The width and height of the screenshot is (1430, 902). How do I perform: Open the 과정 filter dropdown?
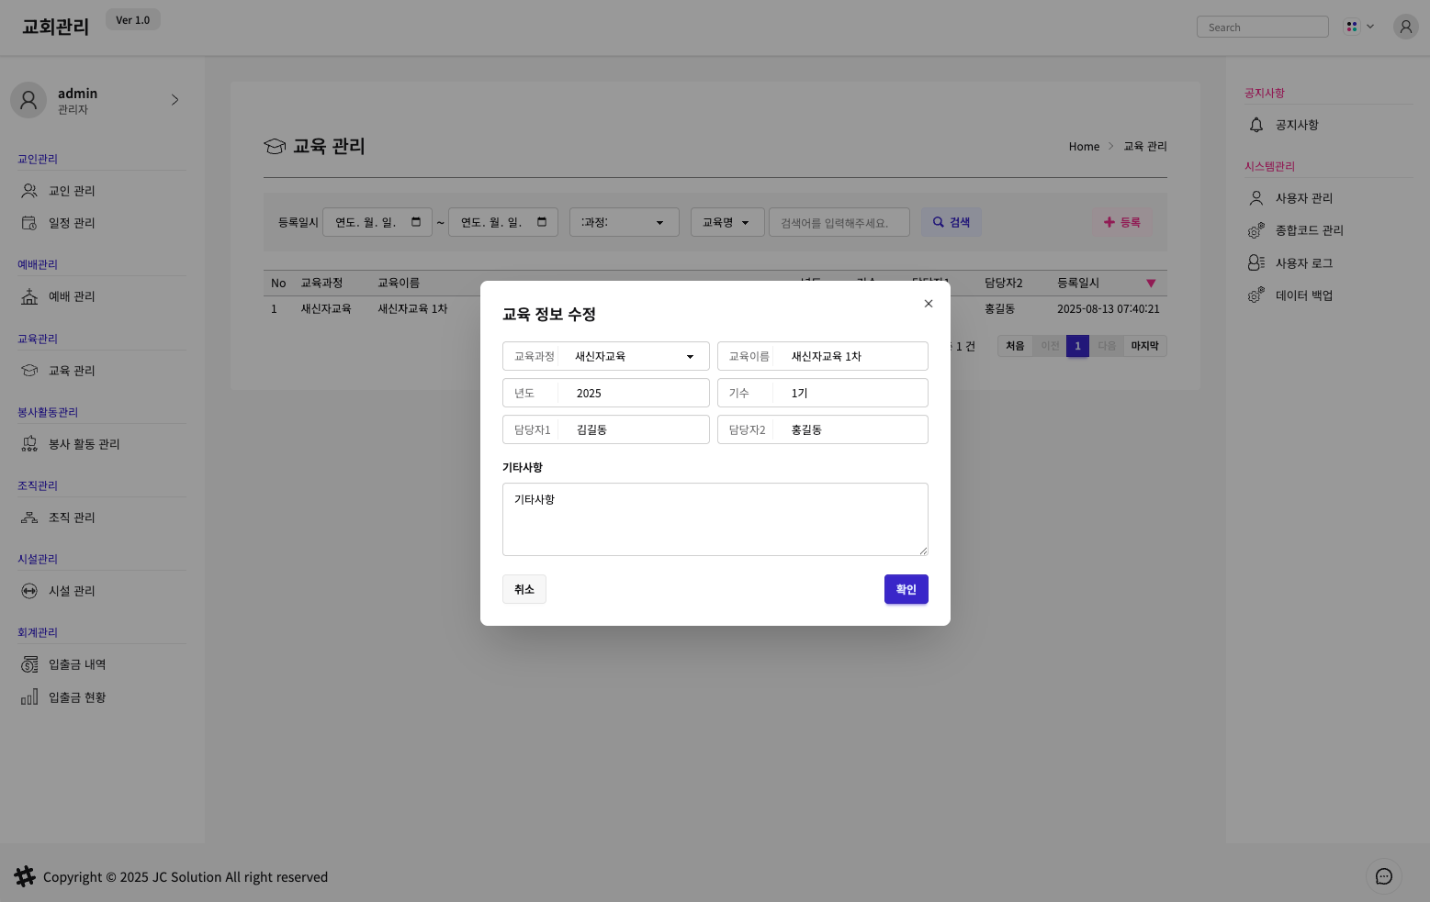[x=624, y=222]
